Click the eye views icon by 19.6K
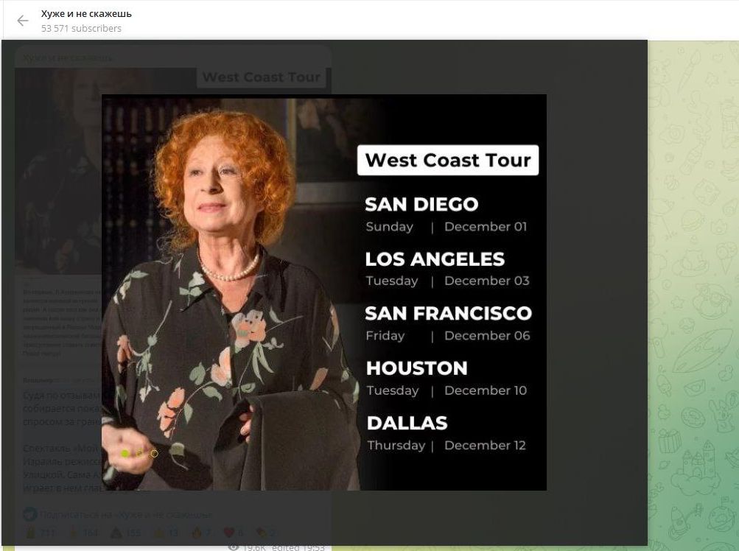The height and width of the screenshot is (551, 739). [x=234, y=547]
